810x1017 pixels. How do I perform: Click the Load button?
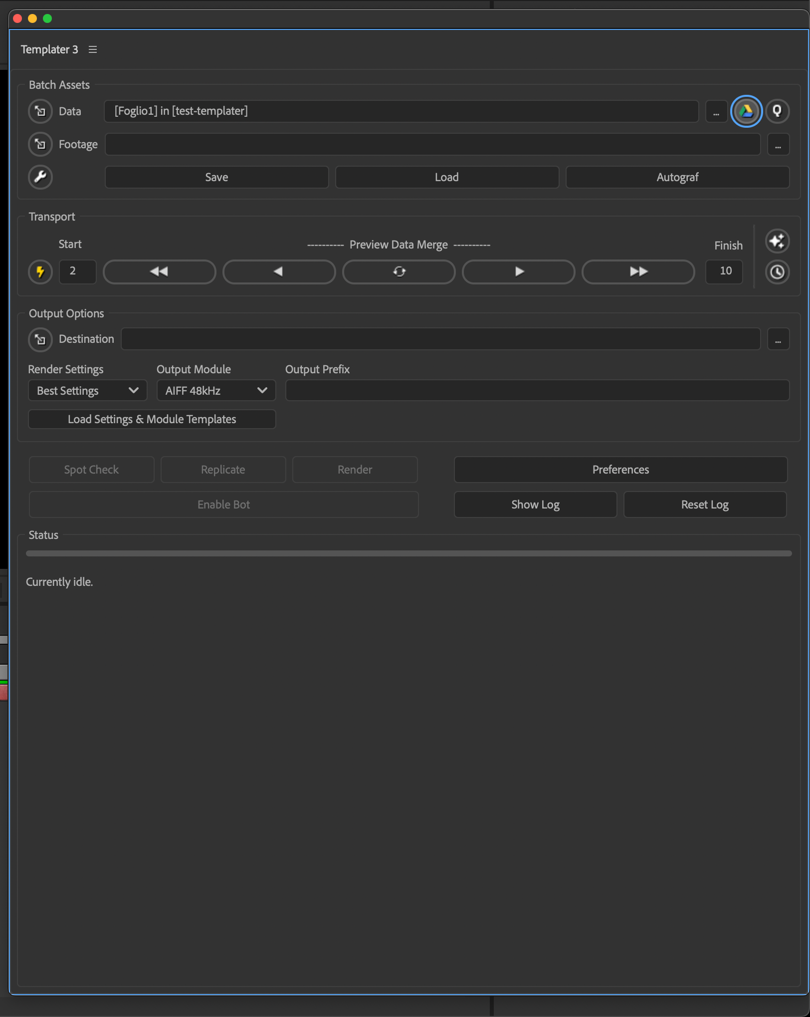447,177
